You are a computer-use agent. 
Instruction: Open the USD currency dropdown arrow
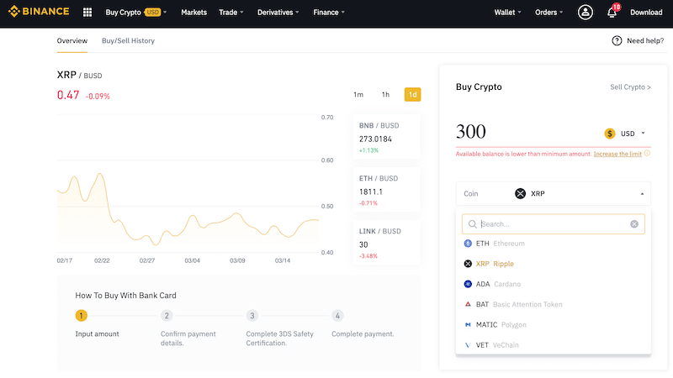pos(643,134)
